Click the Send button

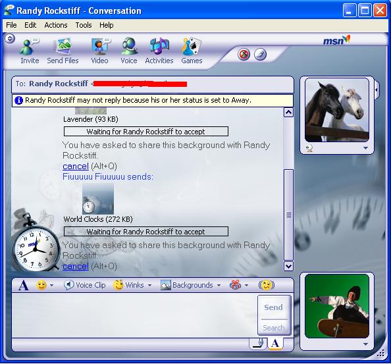pos(274,307)
